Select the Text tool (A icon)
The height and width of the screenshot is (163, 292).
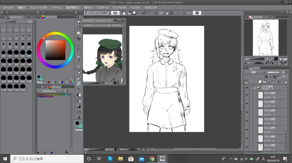point(79,118)
